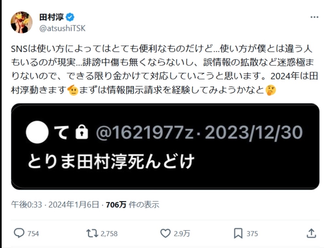Screen dimensions: 324x248
Task: Click the 午後0:33 · 2024年1月6日 timestamp
Action: pos(55,205)
